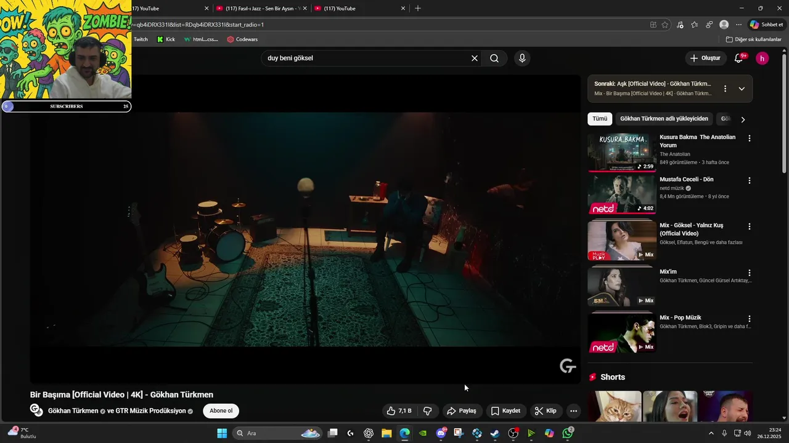Like the video with thumbs up

(x=399, y=411)
